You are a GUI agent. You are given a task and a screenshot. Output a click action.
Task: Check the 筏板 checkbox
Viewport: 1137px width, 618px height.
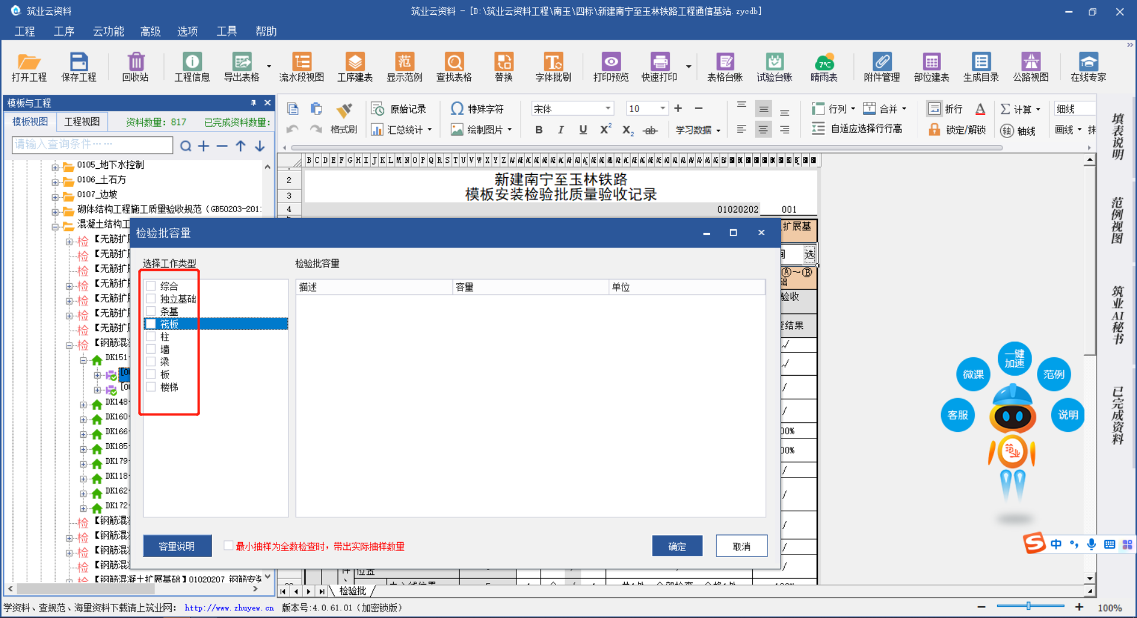(x=151, y=324)
